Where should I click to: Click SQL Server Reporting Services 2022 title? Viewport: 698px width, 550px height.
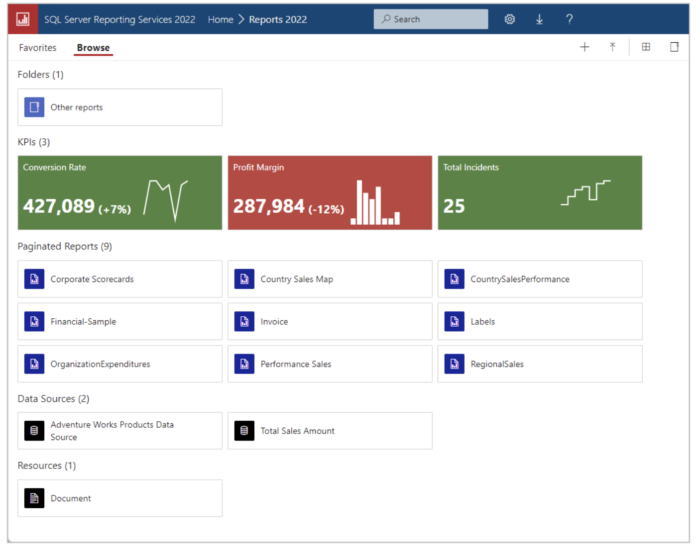(x=119, y=19)
